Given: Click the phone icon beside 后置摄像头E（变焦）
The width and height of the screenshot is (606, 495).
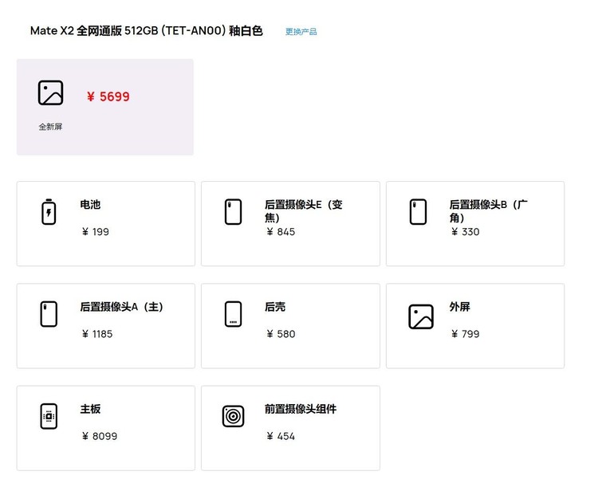Looking at the screenshot, I should (233, 212).
